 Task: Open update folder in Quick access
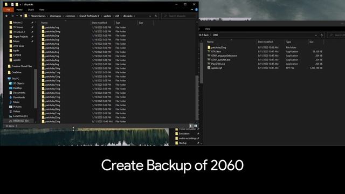pyautogui.click(x=17, y=60)
